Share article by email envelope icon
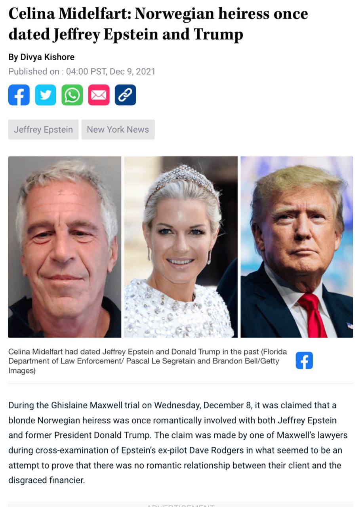 [x=99, y=95]
